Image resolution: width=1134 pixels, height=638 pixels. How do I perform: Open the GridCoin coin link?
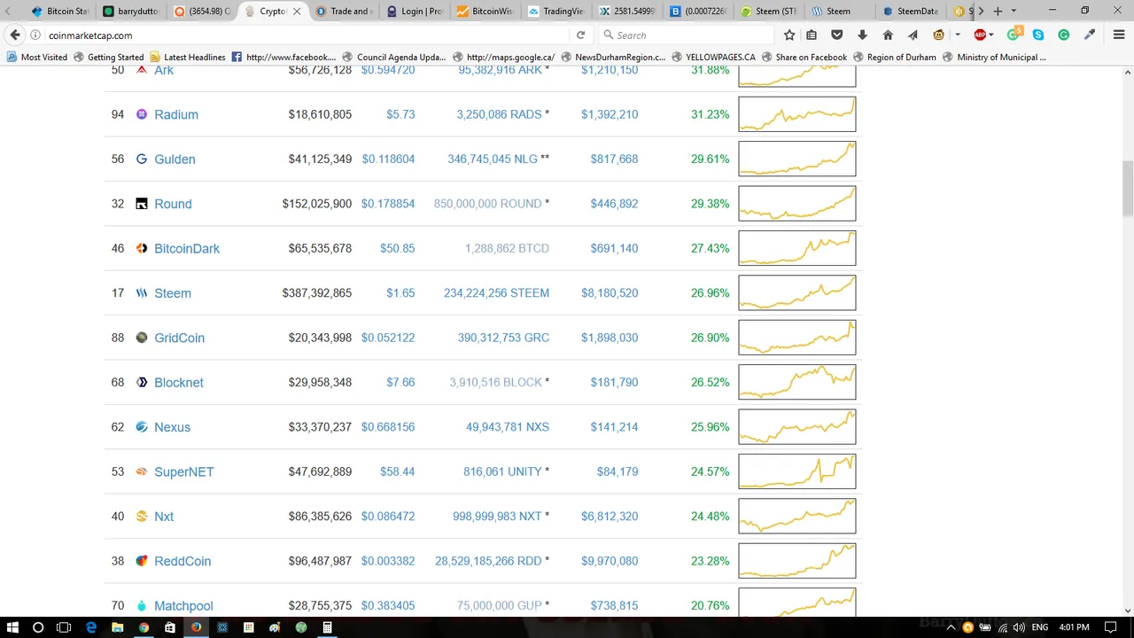tap(179, 338)
